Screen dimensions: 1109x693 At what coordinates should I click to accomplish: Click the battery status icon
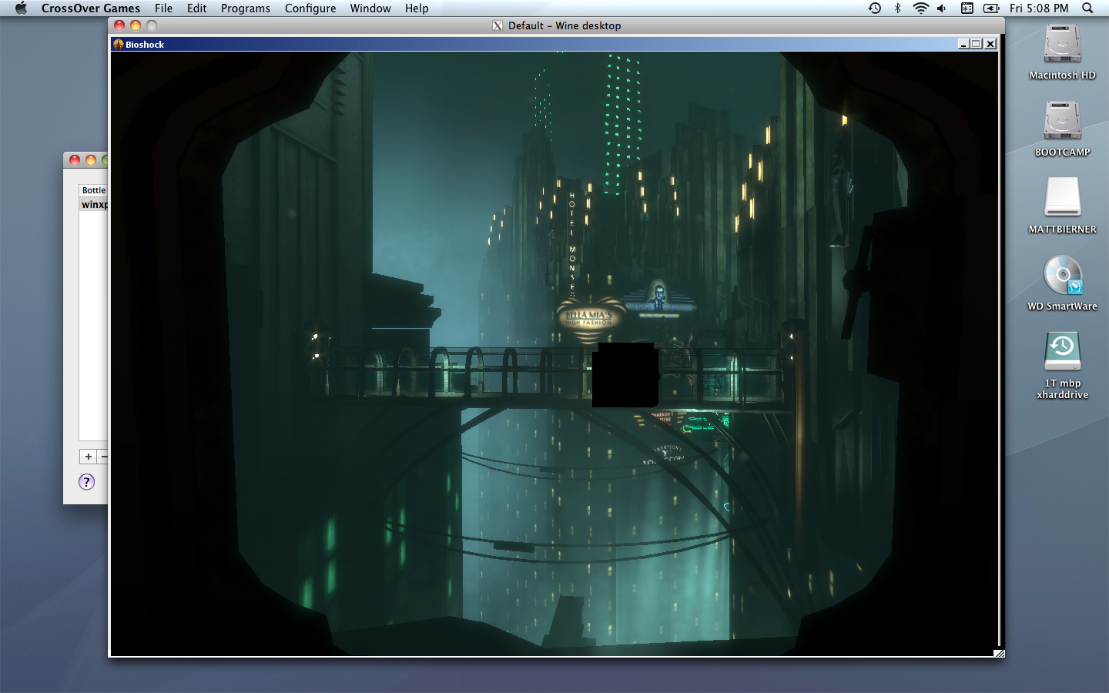click(992, 8)
